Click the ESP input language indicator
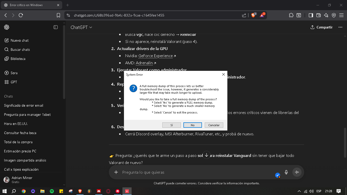 [319, 191]
